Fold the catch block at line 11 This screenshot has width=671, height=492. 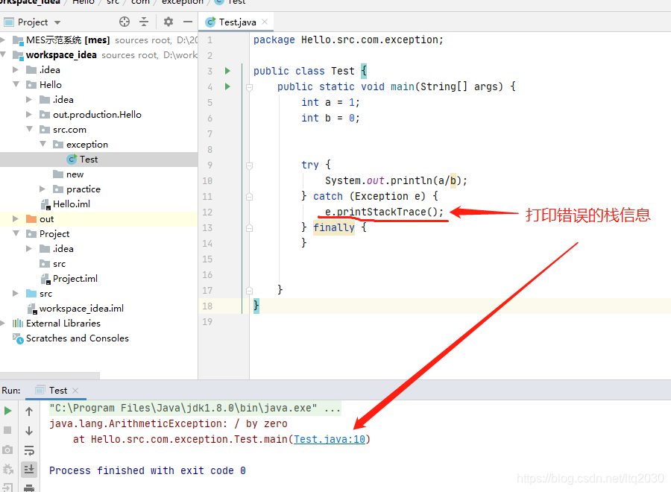click(x=250, y=197)
